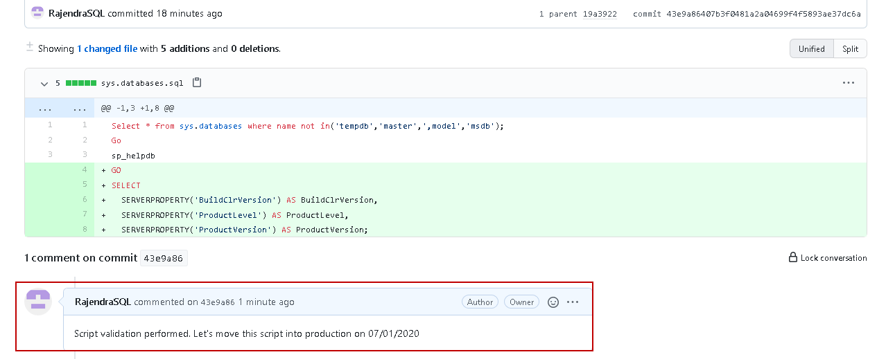The width and height of the screenshot is (886, 359).
Task: Copy the sys.databases.sql file path
Action: point(197,83)
